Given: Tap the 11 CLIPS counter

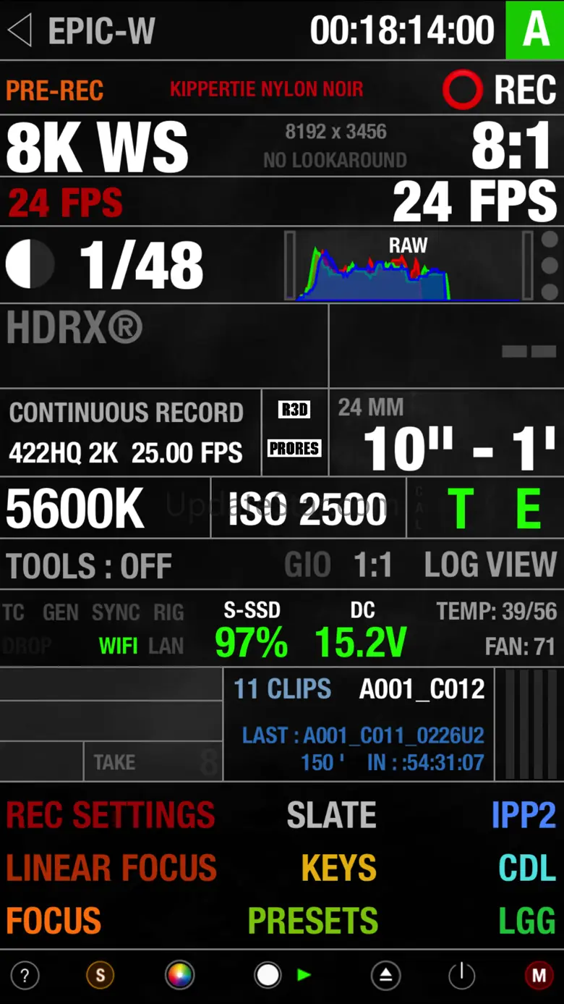Looking at the screenshot, I should pyautogui.click(x=282, y=689).
